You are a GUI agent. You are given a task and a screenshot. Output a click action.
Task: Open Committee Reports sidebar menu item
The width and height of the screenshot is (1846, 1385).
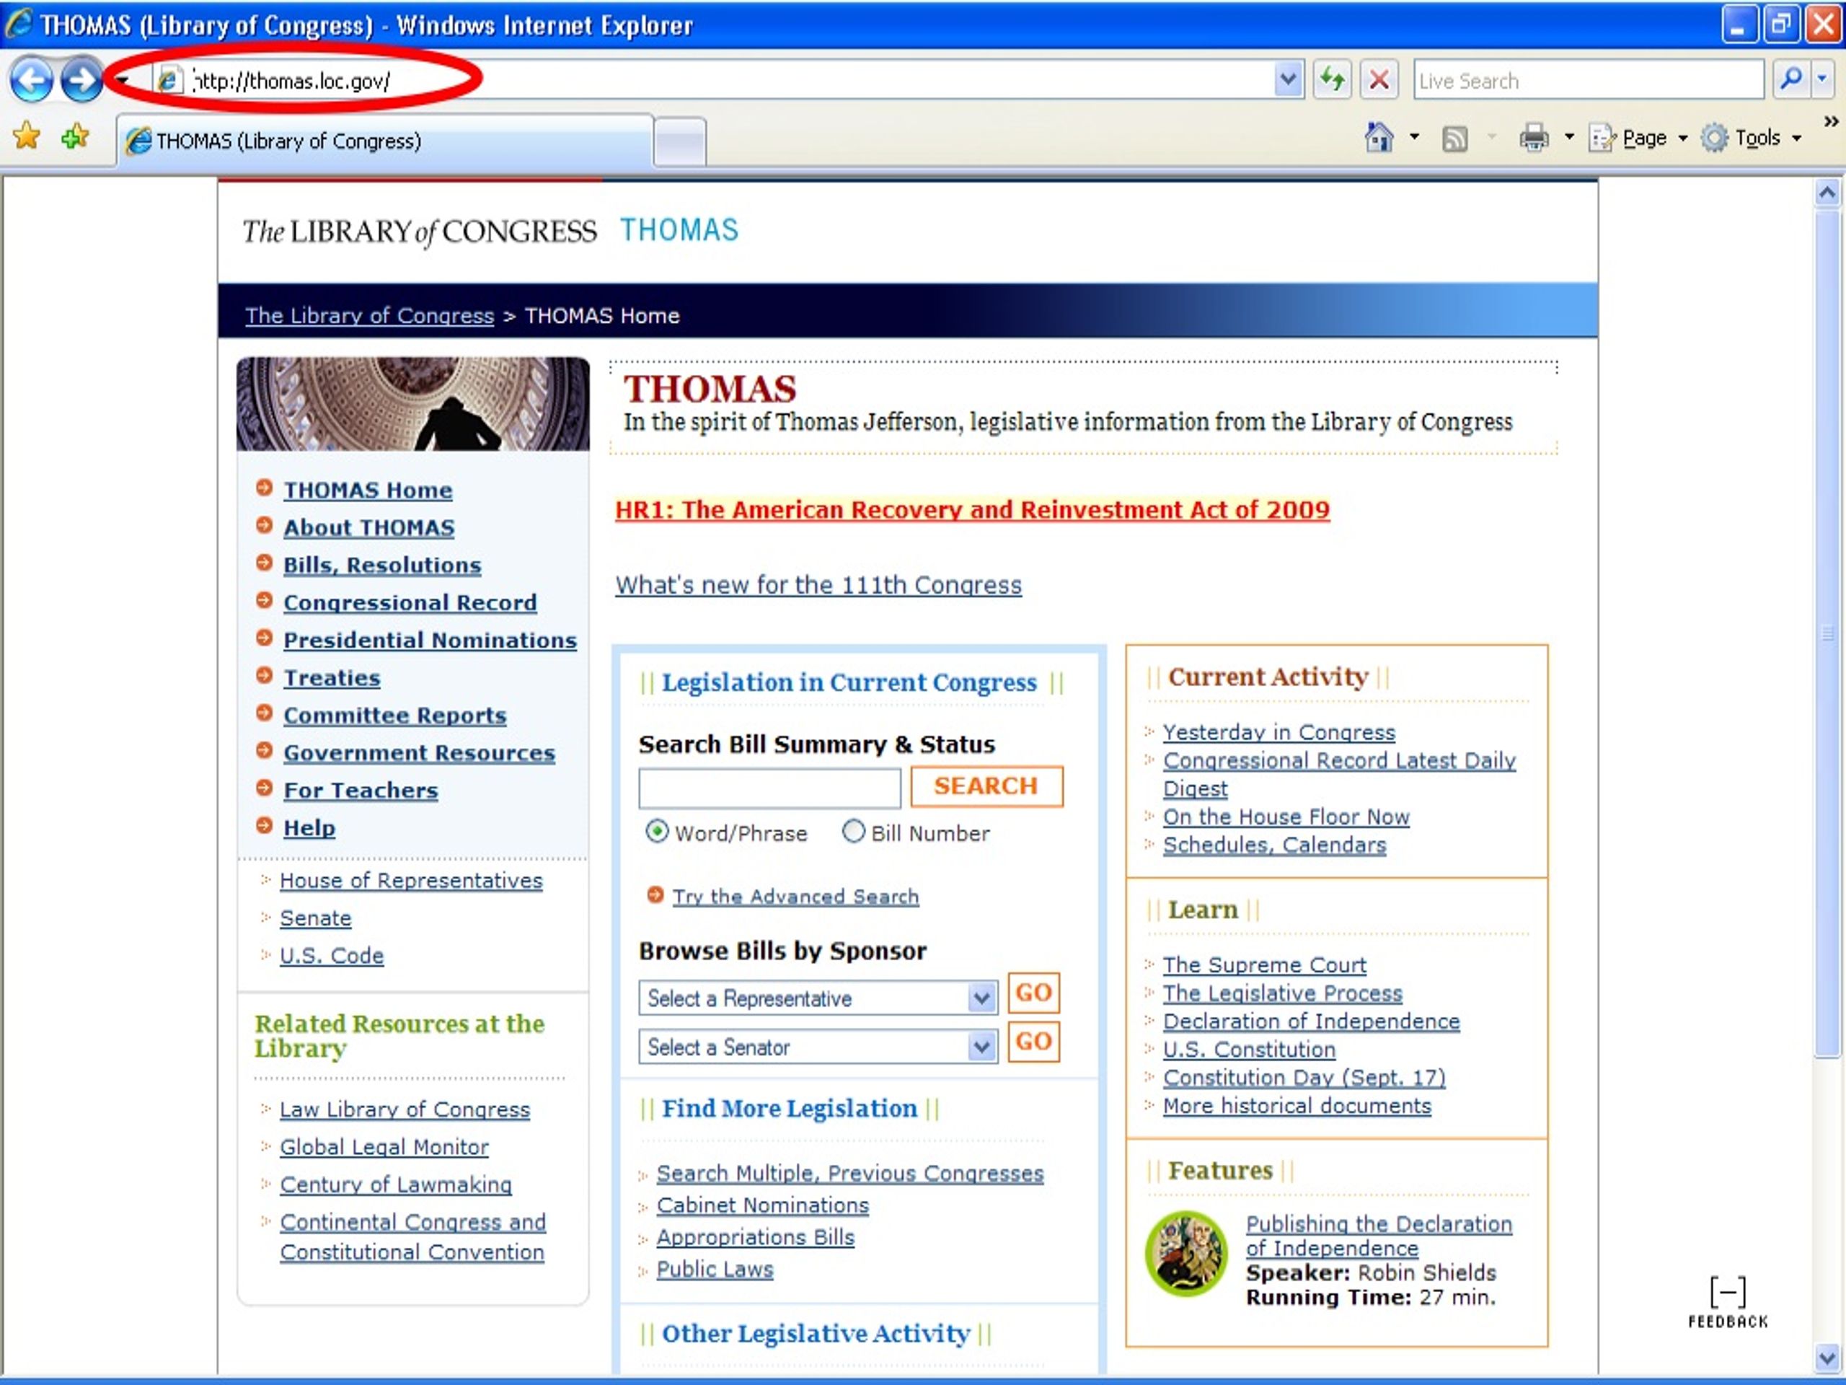pos(394,716)
